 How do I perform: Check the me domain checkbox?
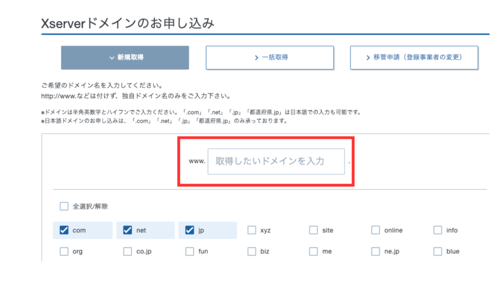[x=313, y=251]
